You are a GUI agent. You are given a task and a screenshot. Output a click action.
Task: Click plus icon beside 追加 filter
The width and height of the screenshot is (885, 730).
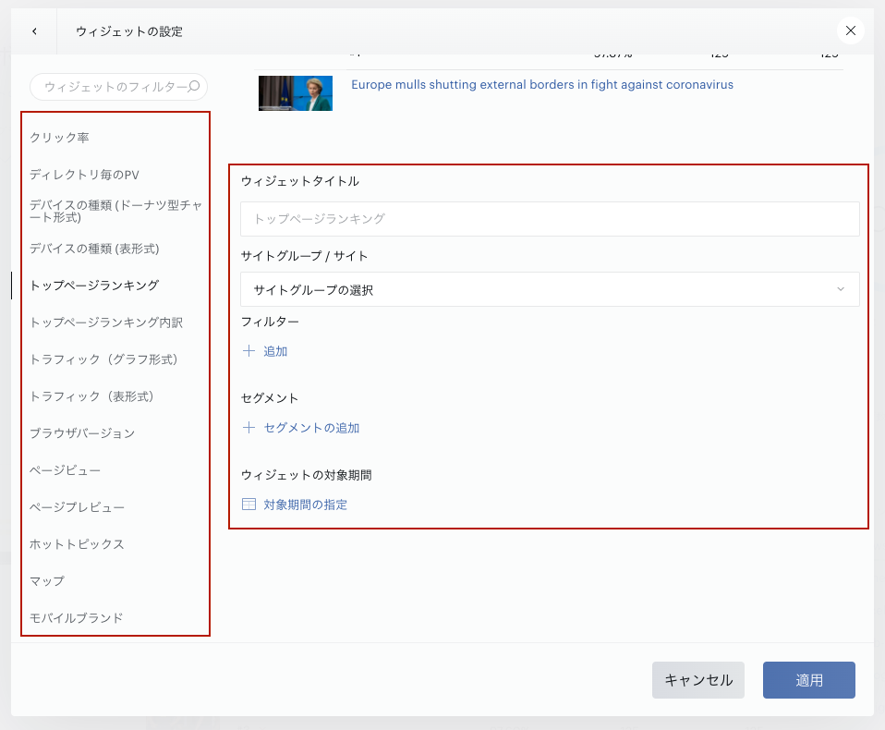click(249, 351)
